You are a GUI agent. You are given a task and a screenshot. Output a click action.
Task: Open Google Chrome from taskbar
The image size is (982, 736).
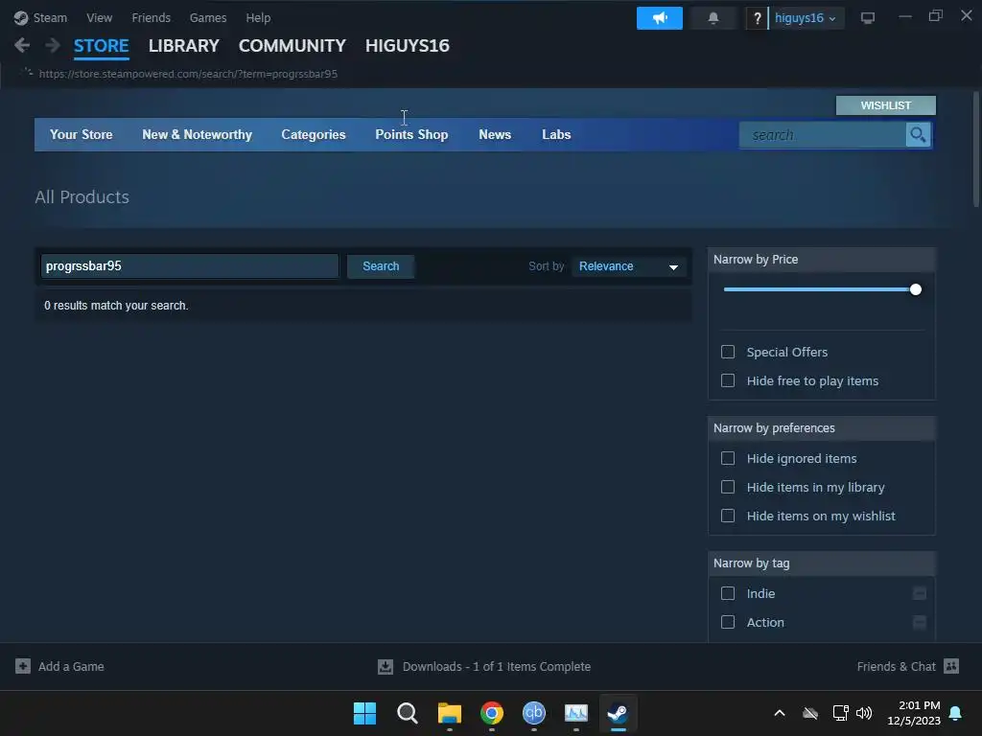click(x=492, y=713)
